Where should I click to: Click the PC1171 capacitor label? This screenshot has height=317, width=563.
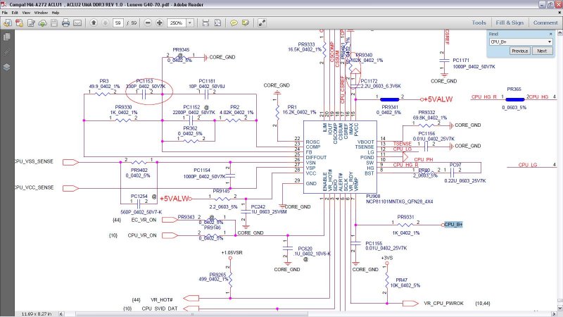pos(461,61)
